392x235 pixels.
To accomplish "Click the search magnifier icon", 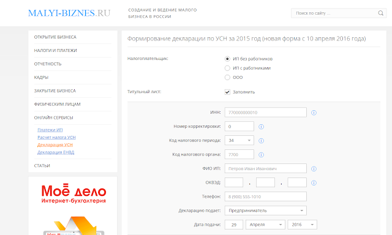I will [380, 13].
